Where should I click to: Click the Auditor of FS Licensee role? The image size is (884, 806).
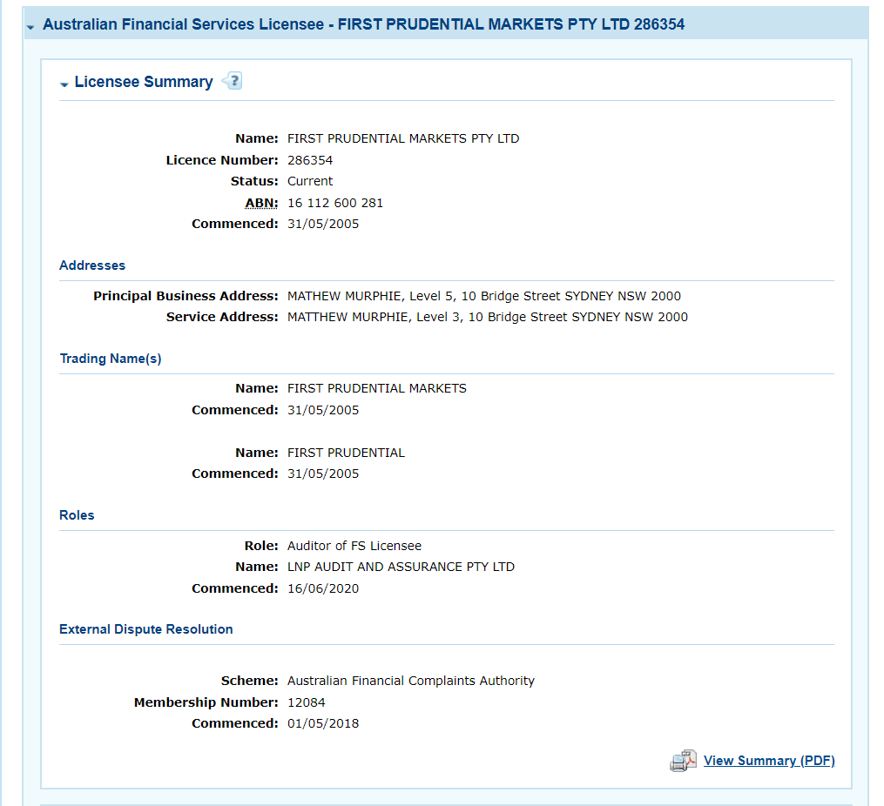354,546
